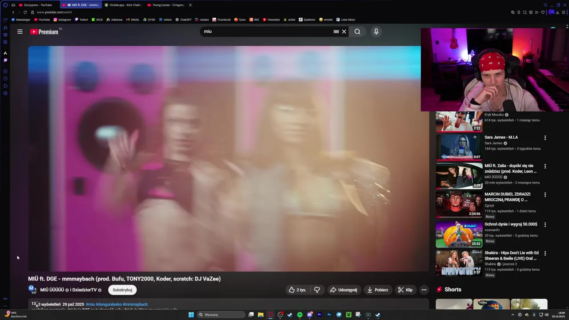Open Photoshop from the taskbar
This screenshot has width=569, height=320.
click(x=329, y=315)
